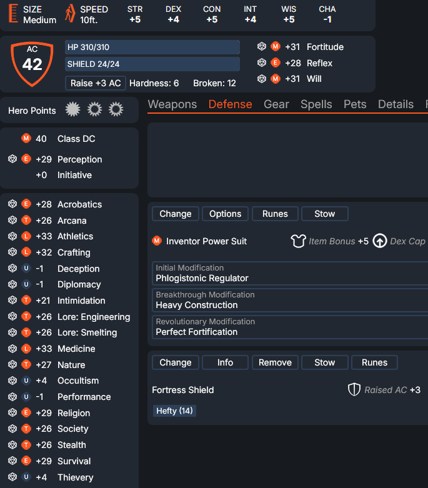Screen dimensions: 428x488
Task: Toggle the third Hero Point star
Action: [116, 110]
